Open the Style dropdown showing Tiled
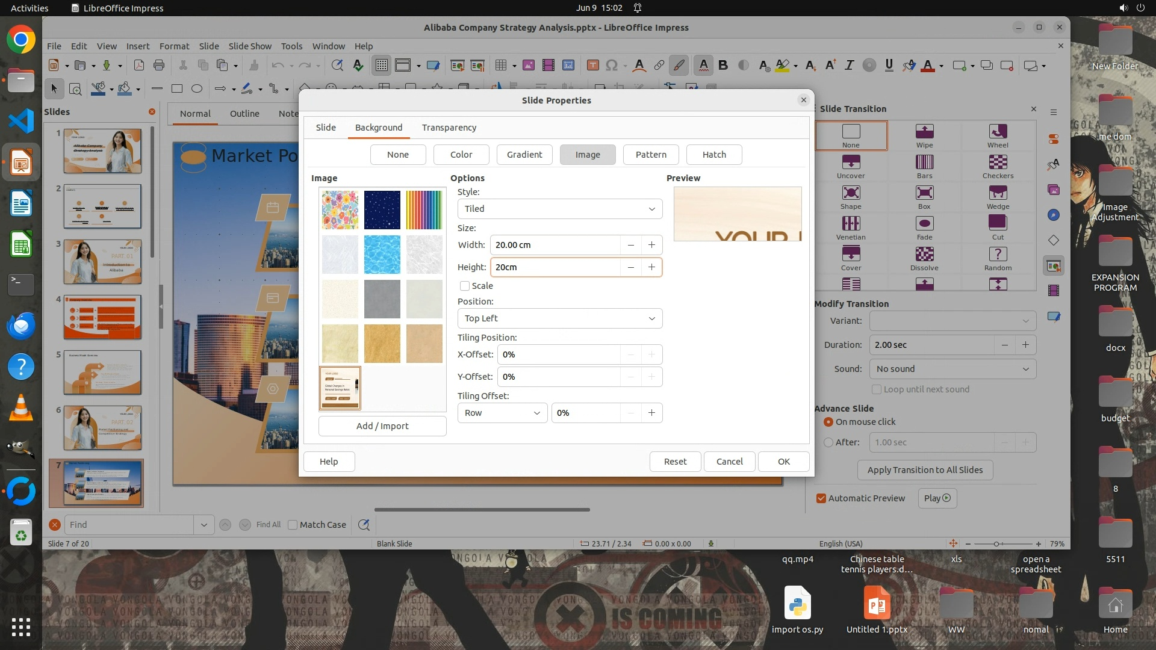The width and height of the screenshot is (1156, 650). point(559,209)
